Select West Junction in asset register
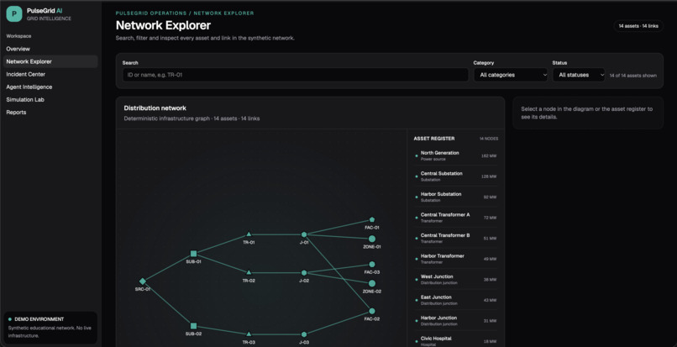The width and height of the screenshot is (677, 347). point(456,279)
